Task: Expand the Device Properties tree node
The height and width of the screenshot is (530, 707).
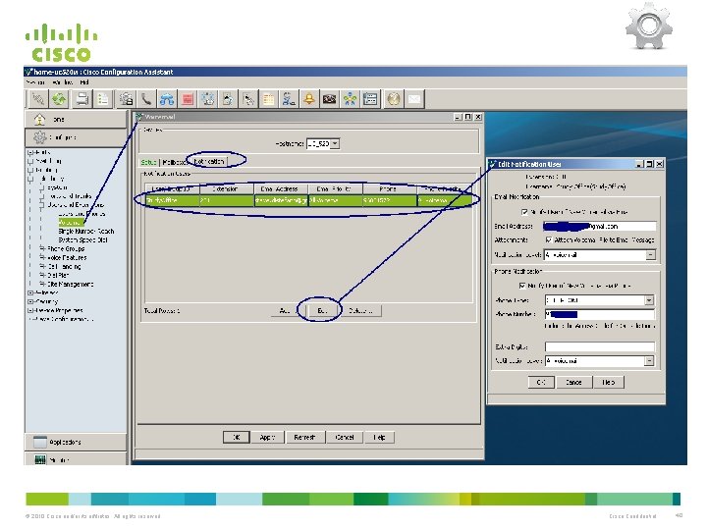Action: 30,310
